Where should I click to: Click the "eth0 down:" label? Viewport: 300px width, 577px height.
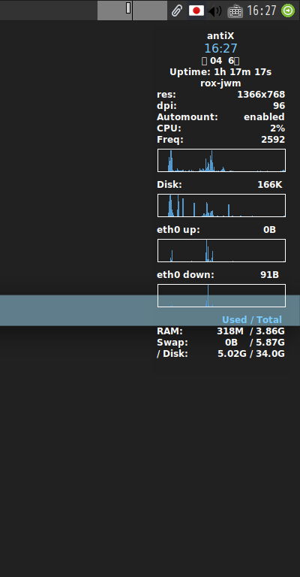pyautogui.click(x=185, y=275)
